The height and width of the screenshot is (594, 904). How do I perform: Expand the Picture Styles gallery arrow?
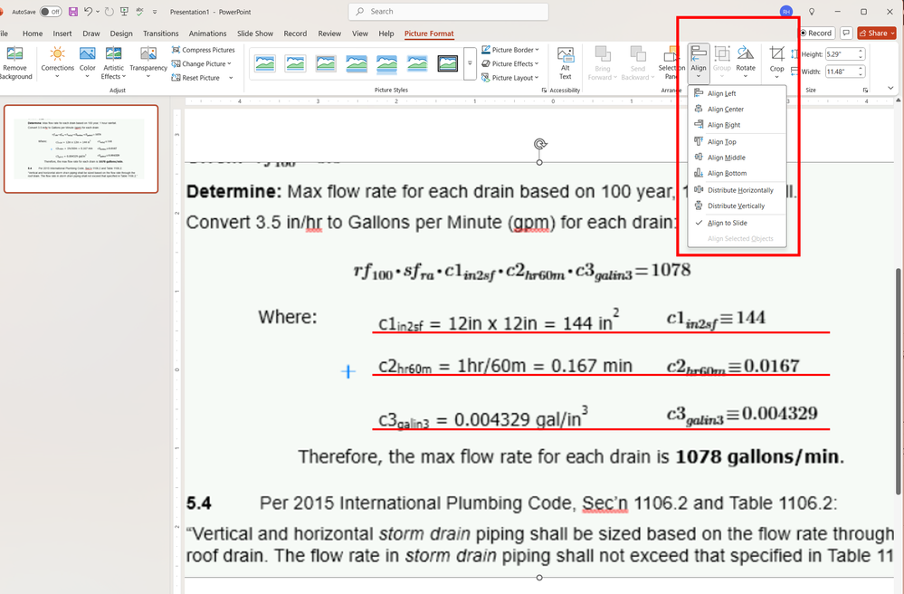point(470,63)
